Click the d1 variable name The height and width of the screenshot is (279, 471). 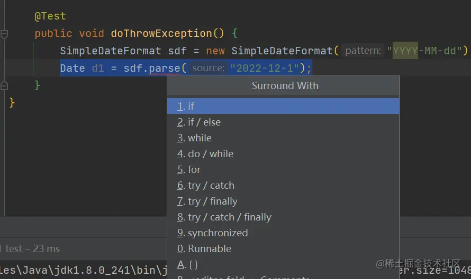pyautogui.click(x=98, y=69)
